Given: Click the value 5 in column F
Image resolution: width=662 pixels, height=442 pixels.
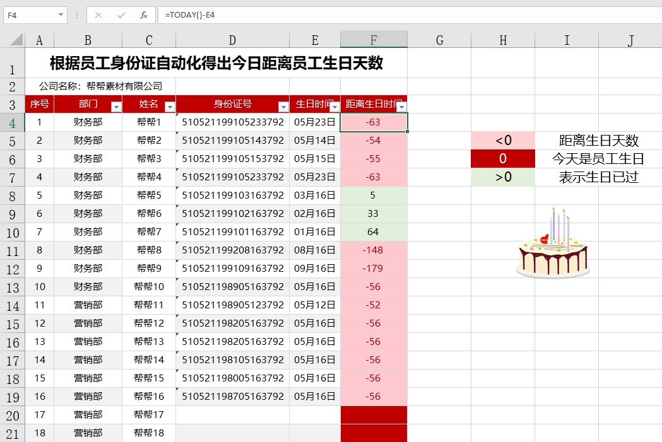Looking at the screenshot, I should [373, 195].
